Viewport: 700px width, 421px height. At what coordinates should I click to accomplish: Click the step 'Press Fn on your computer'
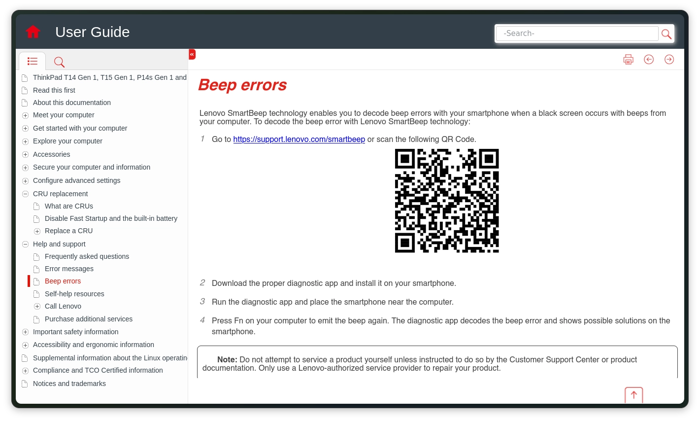[x=441, y=326]
